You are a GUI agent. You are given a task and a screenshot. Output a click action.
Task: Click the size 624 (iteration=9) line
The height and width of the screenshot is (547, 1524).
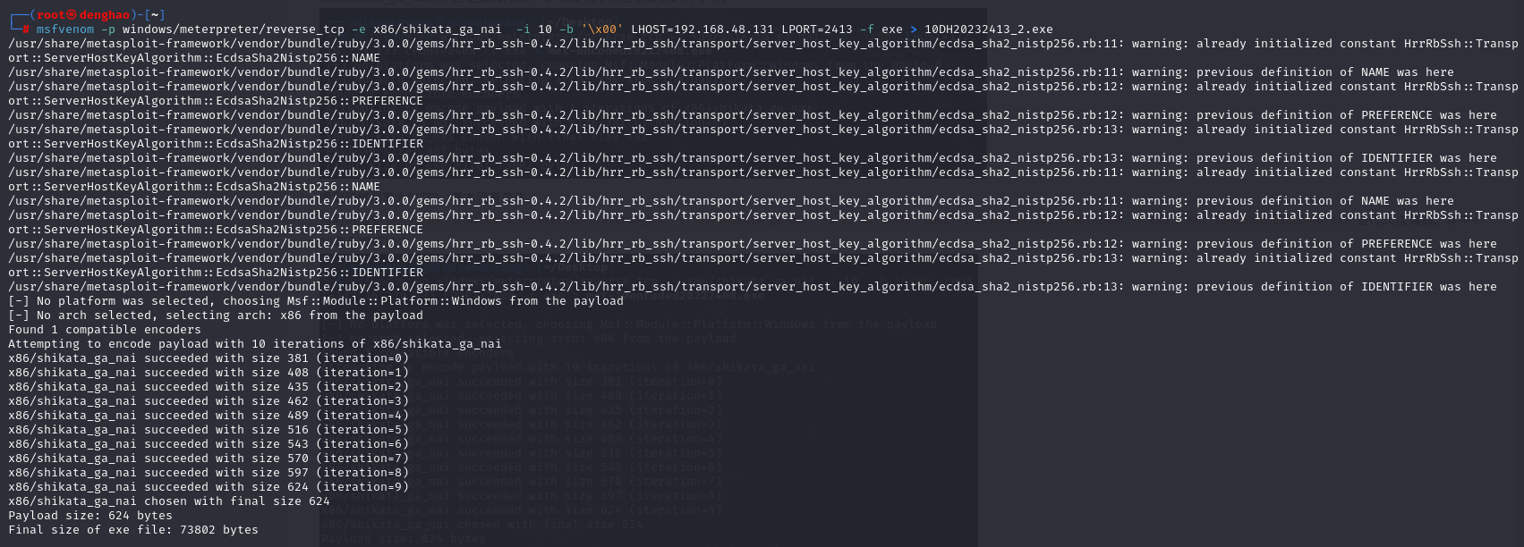pyautogui.click(x=209, y=487)
